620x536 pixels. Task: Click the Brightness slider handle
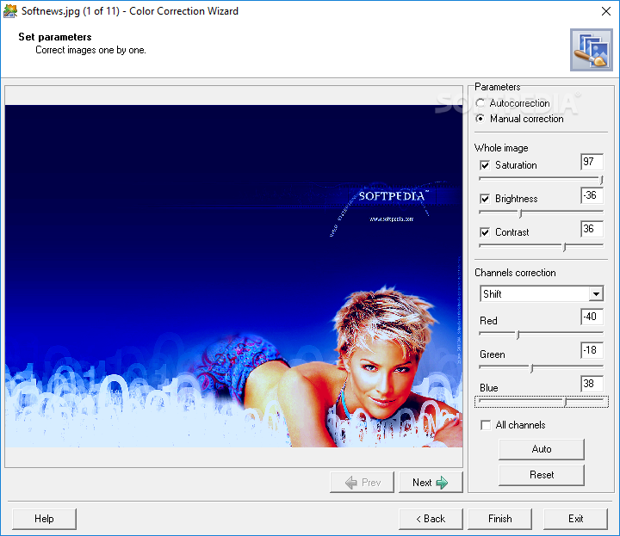coord(520,213)
